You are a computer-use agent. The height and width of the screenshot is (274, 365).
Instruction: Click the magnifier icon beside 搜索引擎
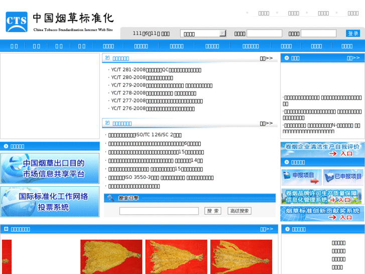(x=110, y=198)
